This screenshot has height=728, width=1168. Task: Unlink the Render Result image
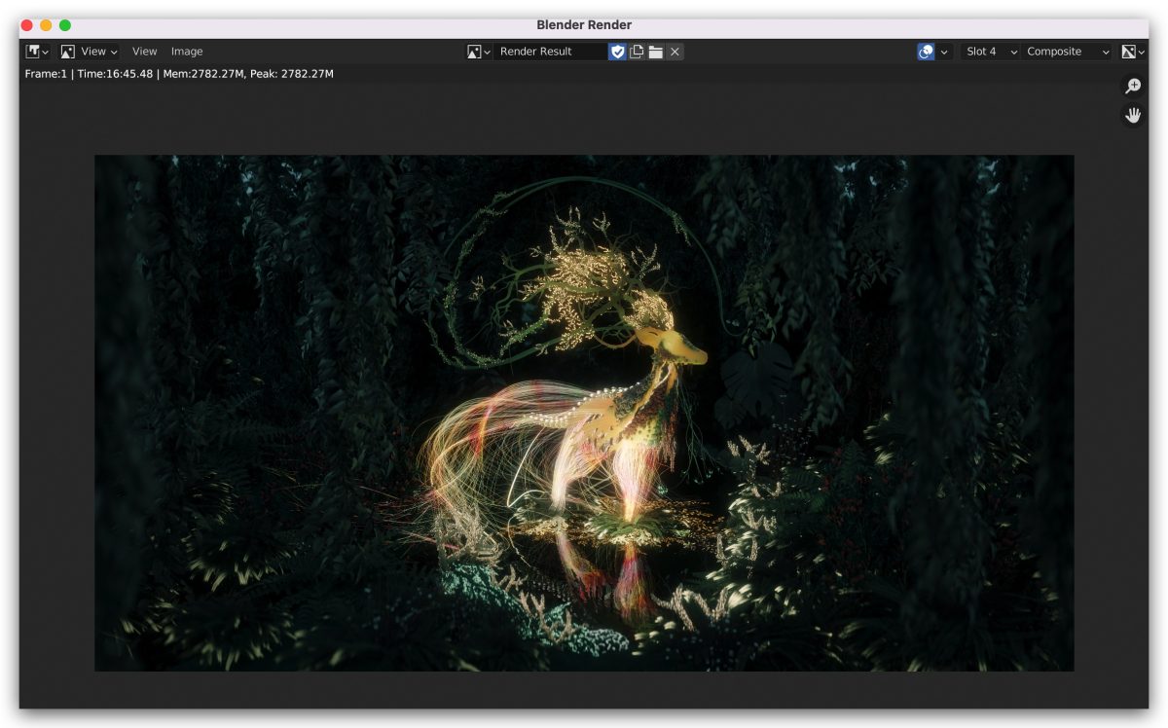point(675,52)
